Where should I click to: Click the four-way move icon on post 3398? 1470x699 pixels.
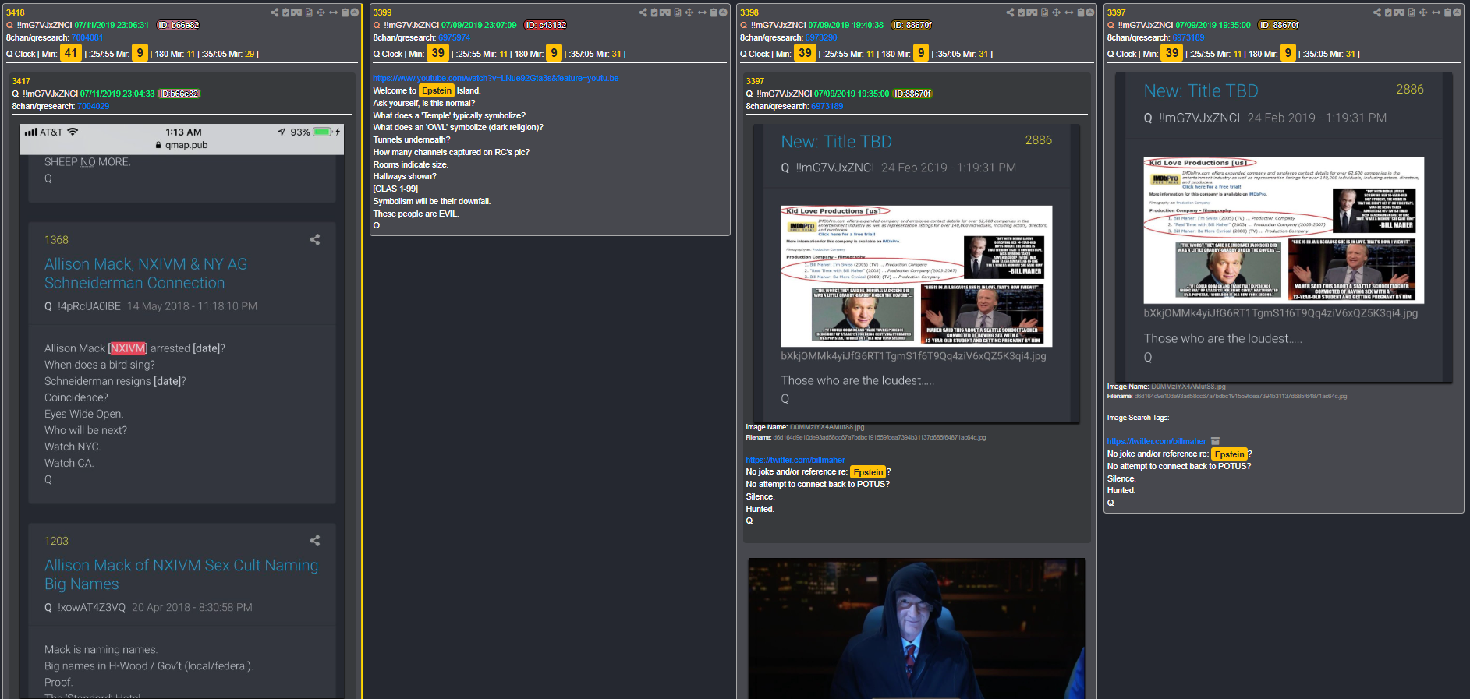[1056, 12]
